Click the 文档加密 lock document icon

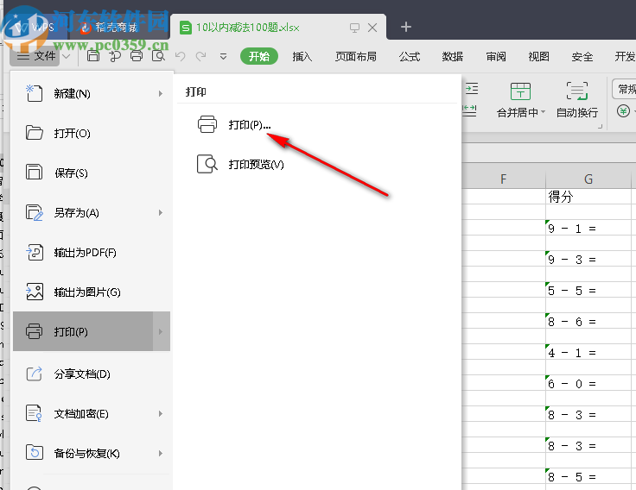point(34,413)
